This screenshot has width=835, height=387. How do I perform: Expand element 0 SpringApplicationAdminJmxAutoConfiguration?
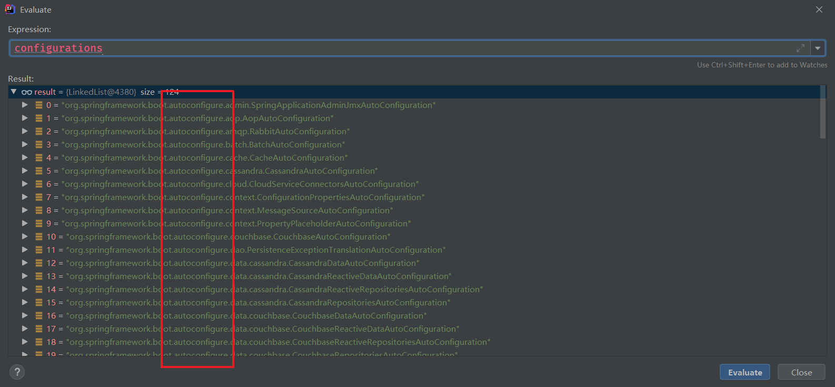click(24, 105)
